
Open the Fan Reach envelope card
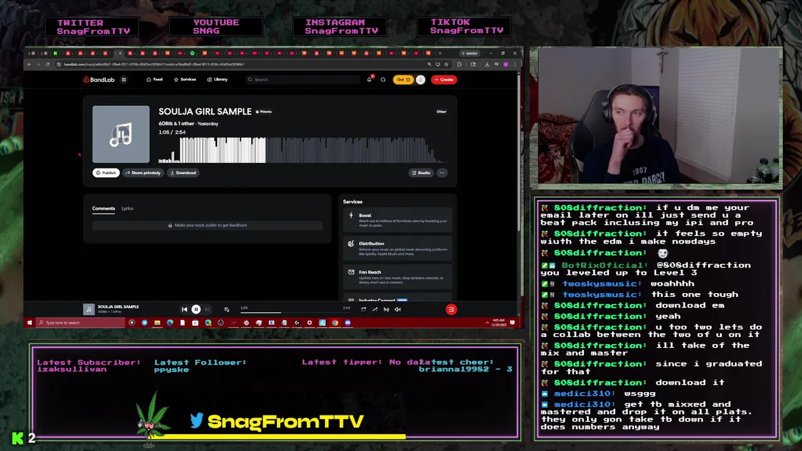coord(398,276)
